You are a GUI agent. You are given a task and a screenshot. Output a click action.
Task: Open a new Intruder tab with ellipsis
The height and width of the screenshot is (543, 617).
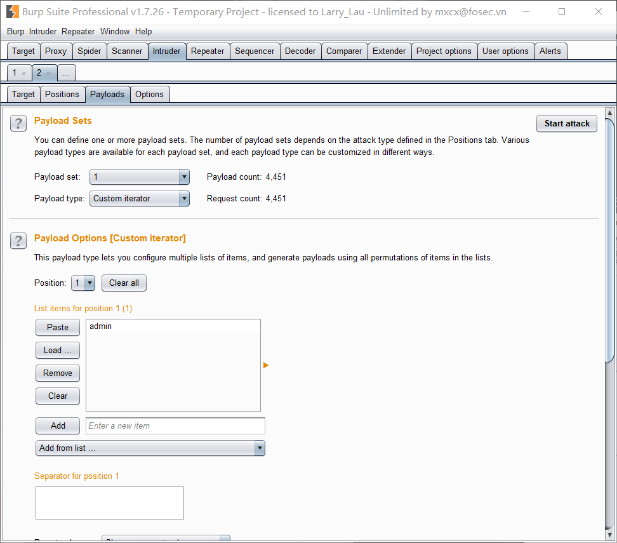coord(66,73)
